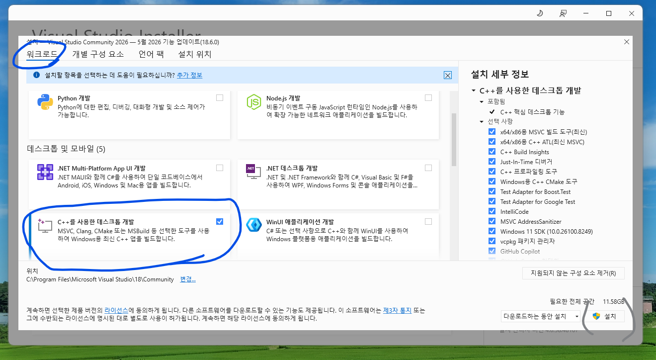Toggle the IntelliCode component checkbox
This screenshot has height=360, width=656.
pos(492,211)
